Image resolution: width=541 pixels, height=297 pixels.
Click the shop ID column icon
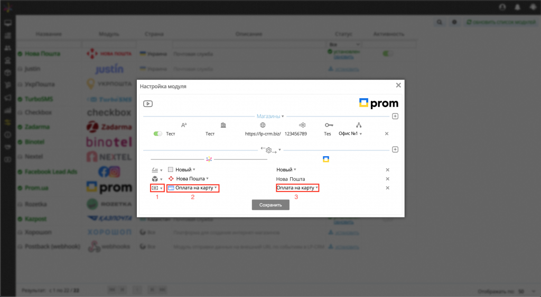302,125
